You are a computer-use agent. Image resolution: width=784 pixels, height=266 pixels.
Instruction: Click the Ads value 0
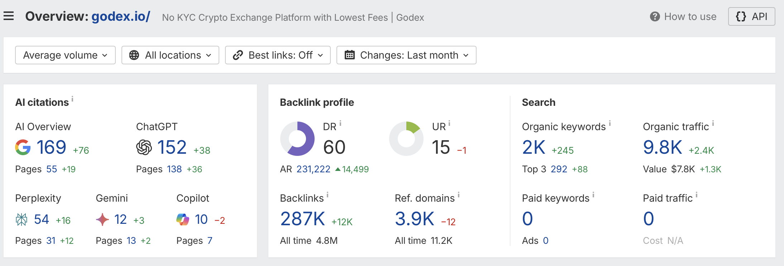pyautogui.click(x=546, y=241)
